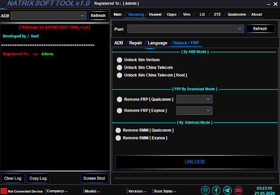
Task: Open the Remove FRP Exynos model dropdown
Action: 194,111
